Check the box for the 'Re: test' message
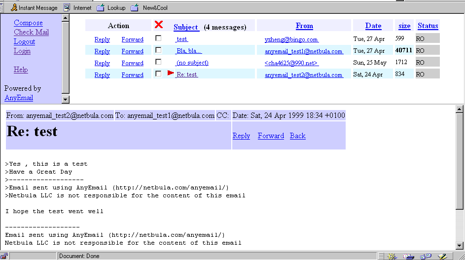Viewport: 465px width, 260px height. click(158, 74)
